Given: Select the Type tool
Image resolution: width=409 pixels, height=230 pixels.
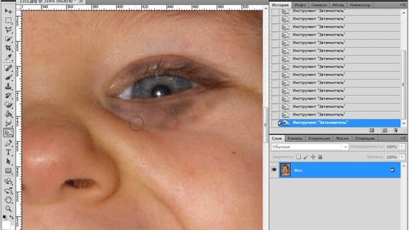Looking at the screenshot, I should [x=8, y=152].
